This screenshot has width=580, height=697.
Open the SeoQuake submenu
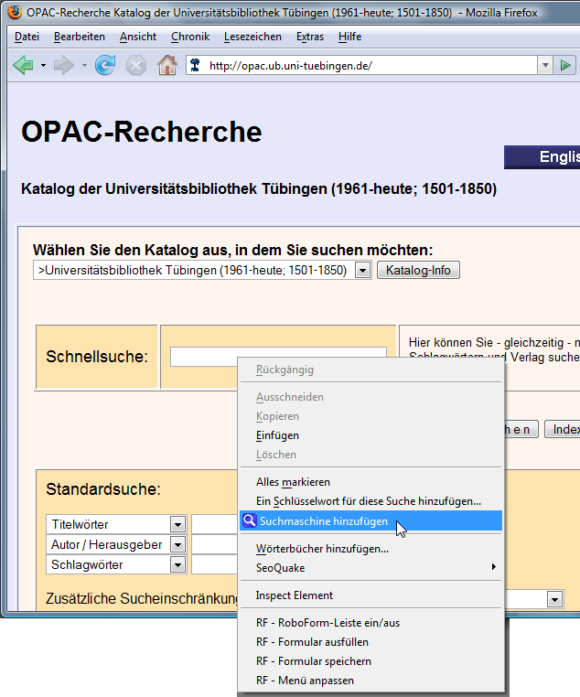point(371,568)
